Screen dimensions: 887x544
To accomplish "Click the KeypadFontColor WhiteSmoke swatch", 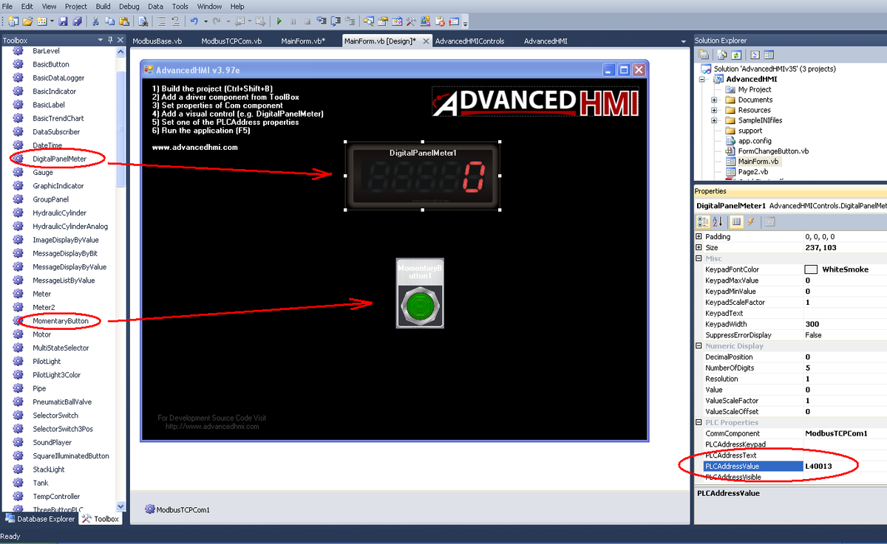I will (811, 270).
